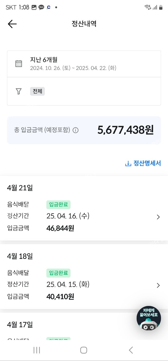Tap the info icon beside 총 입금금액
168x361 pixels.
75,130
